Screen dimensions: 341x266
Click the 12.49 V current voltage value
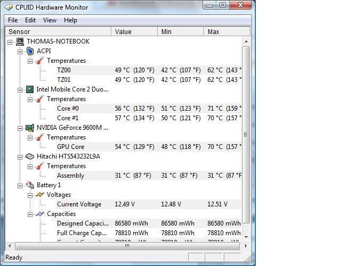click(x=125, y=204)
